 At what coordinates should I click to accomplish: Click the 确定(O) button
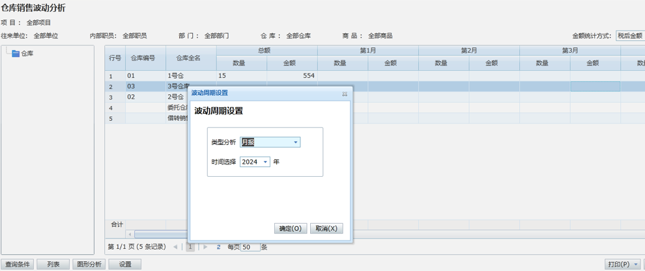pyautogui.click(x=290, y=229)
